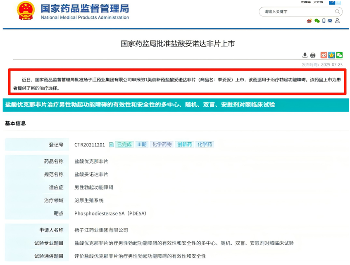Image resolution: width=350 pixels, height=265 pixels.
Task: Click the teal clinical trial title banner
Action: click(x=176, y=104)
